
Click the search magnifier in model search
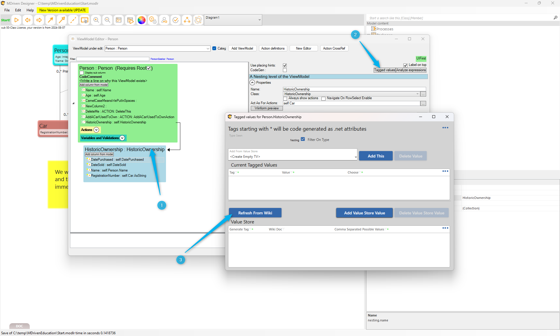(x=555, y=18)
